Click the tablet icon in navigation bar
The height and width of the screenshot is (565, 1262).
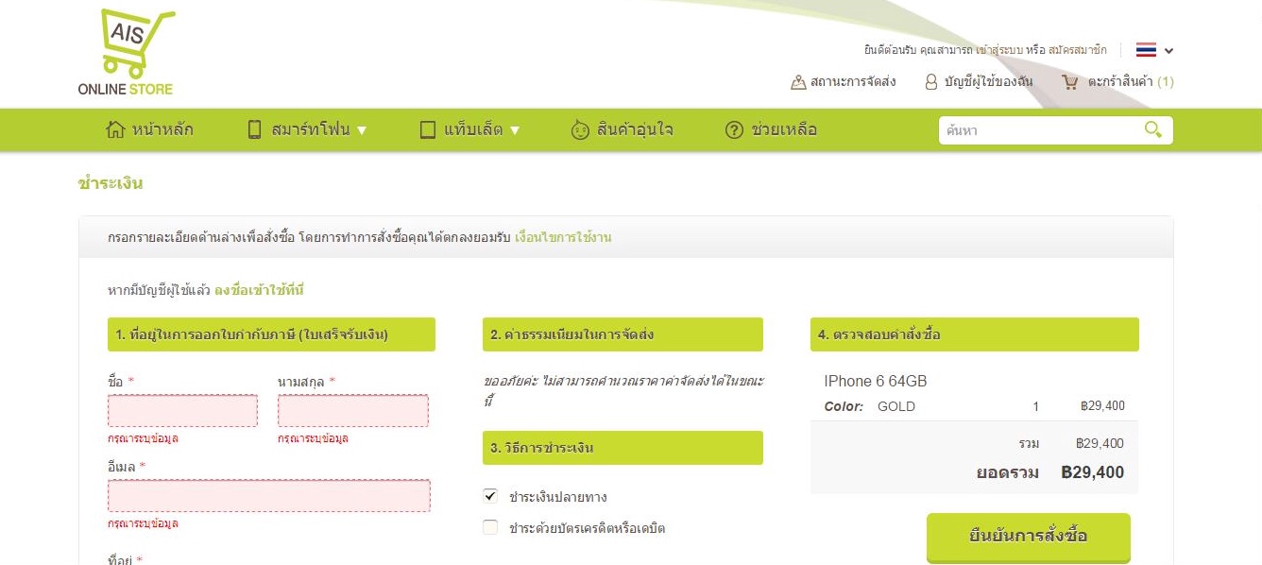pos(428,129)
